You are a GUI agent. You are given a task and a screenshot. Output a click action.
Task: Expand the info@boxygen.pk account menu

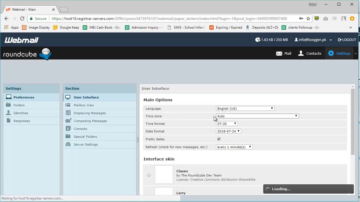[x=313, y=40]
